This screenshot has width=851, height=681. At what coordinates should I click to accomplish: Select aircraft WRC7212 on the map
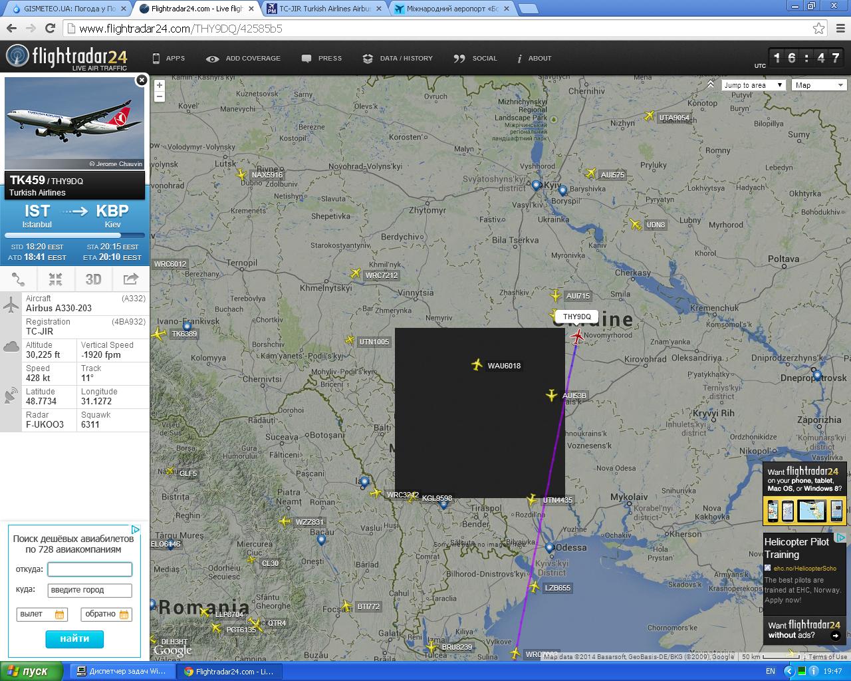[x=356, y=273]
